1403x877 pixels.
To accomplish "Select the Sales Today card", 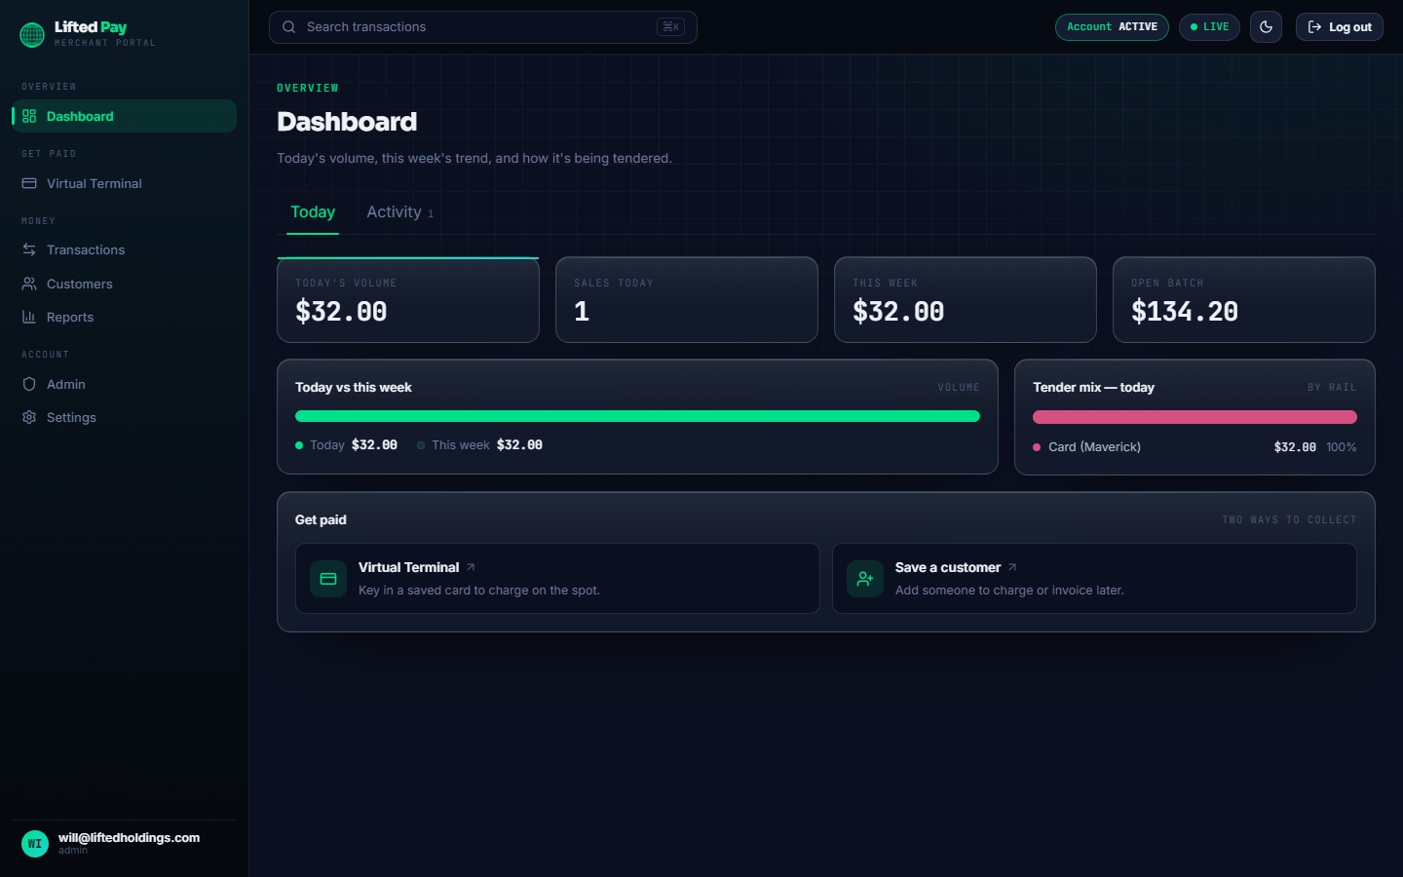I will click(687, 300).
